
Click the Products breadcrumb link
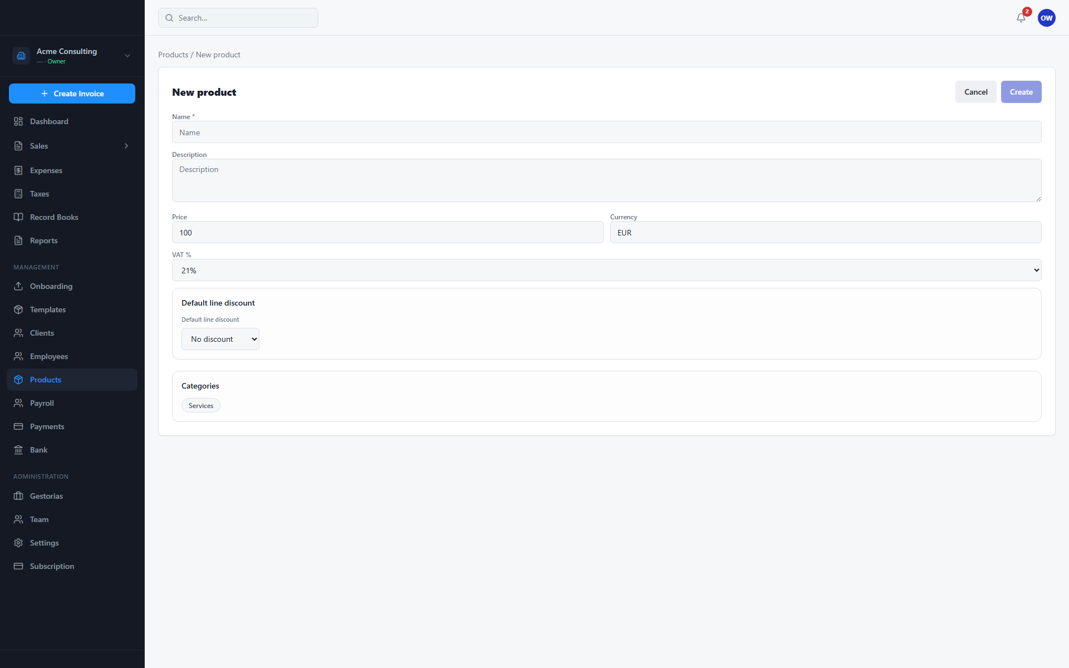[173, 55]
